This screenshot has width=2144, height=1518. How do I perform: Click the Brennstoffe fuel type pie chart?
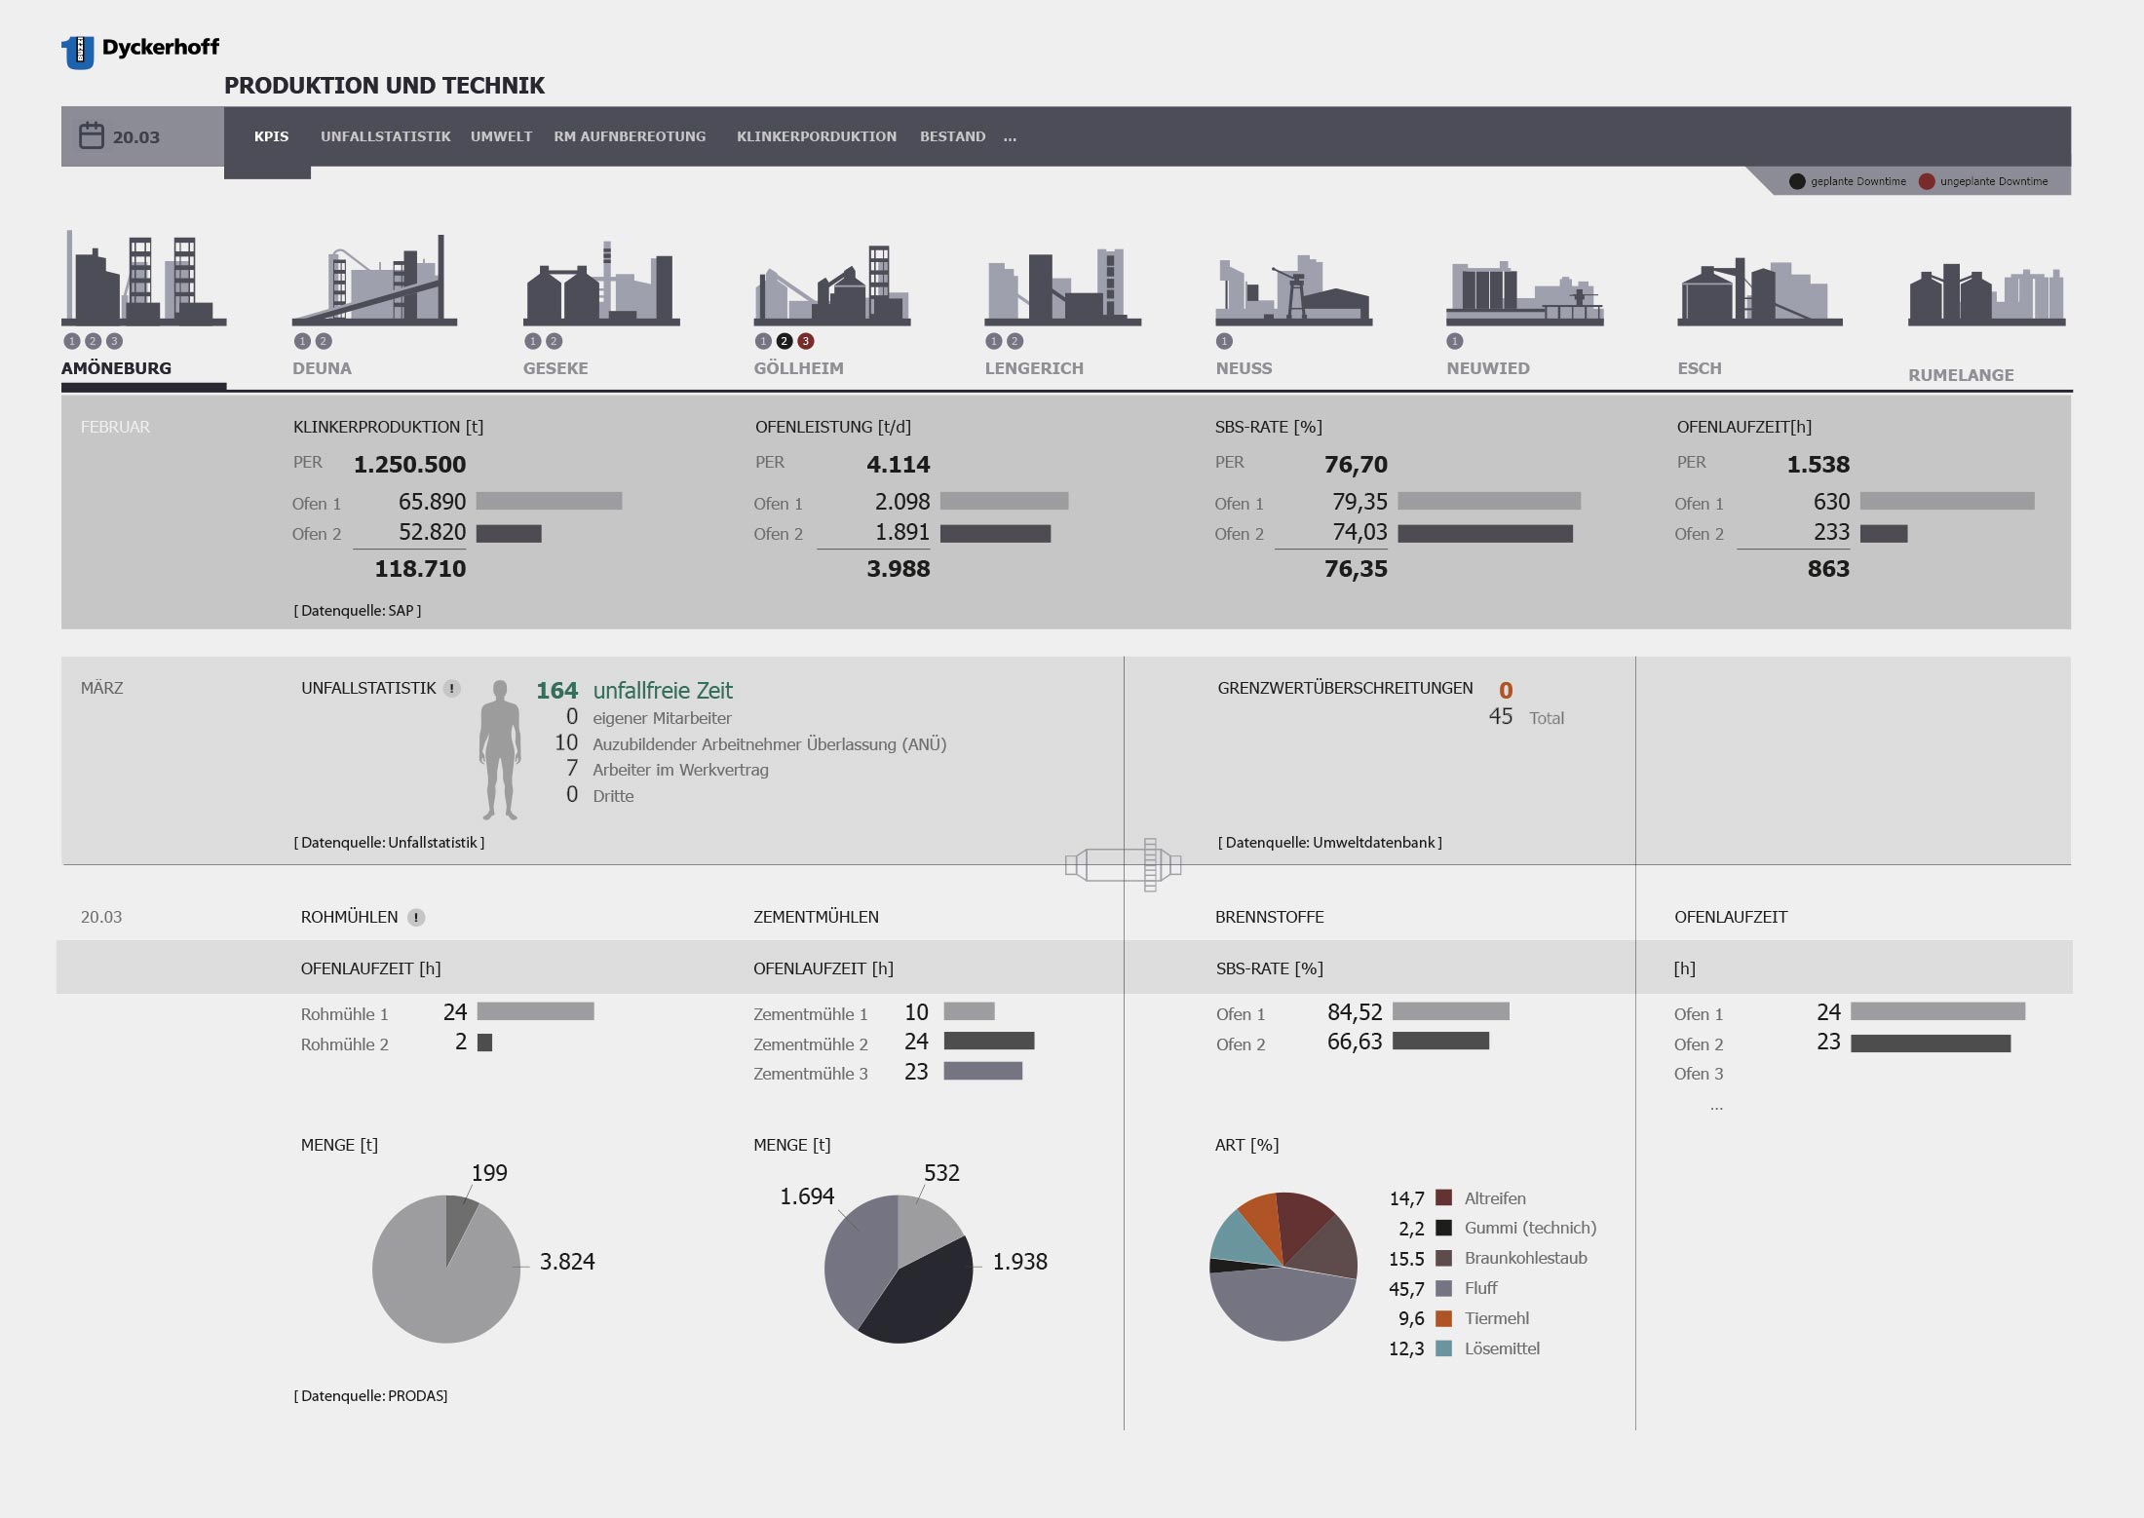[x=1283, y=1267]
